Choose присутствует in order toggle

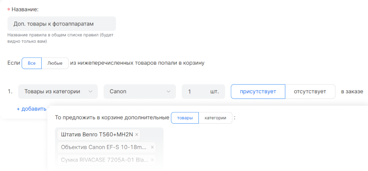[x=258, y=92]
